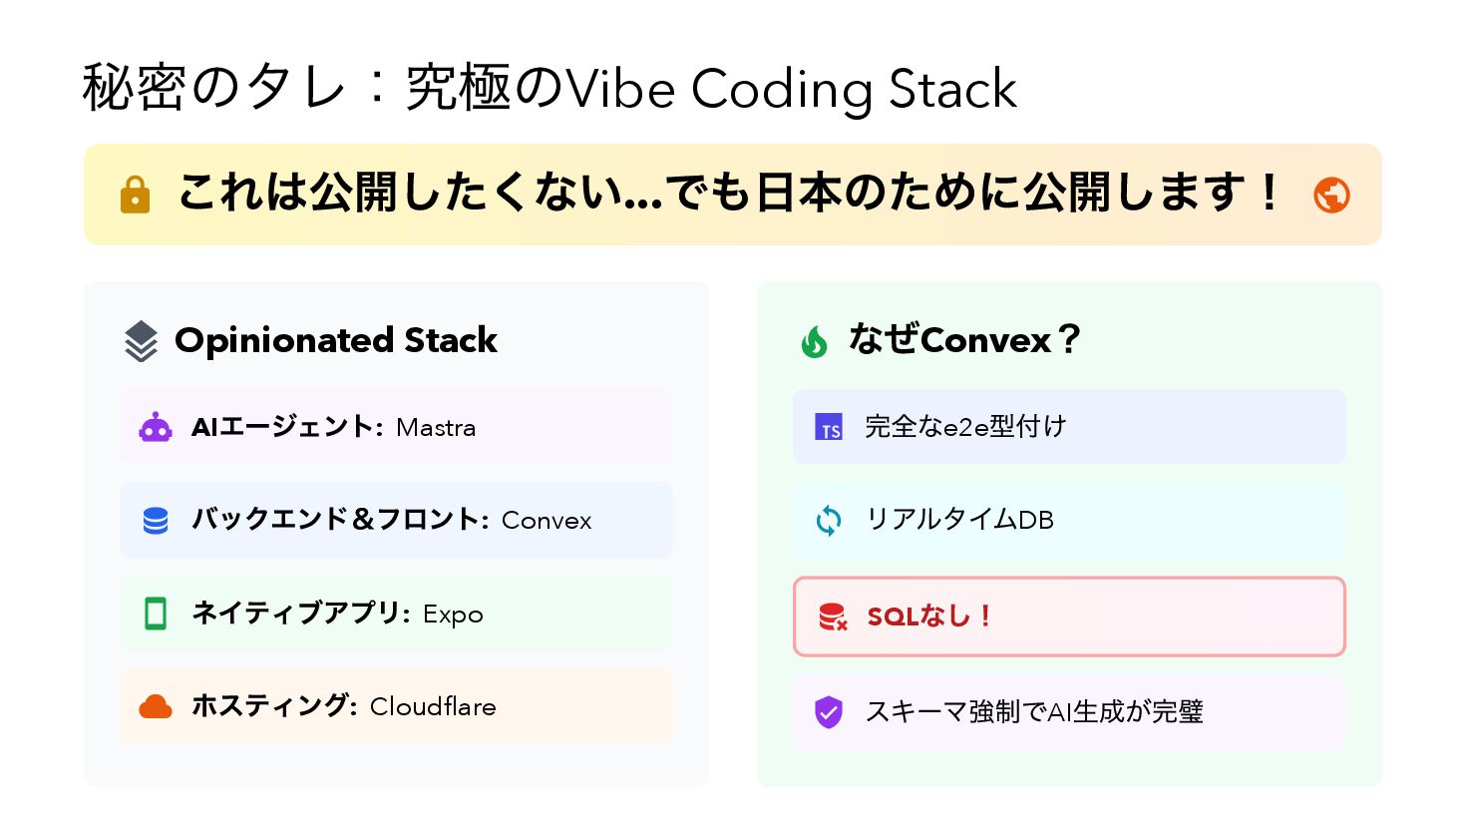Click the golden padlock icon
The image size is (1466, 826).
click(135, 195)
